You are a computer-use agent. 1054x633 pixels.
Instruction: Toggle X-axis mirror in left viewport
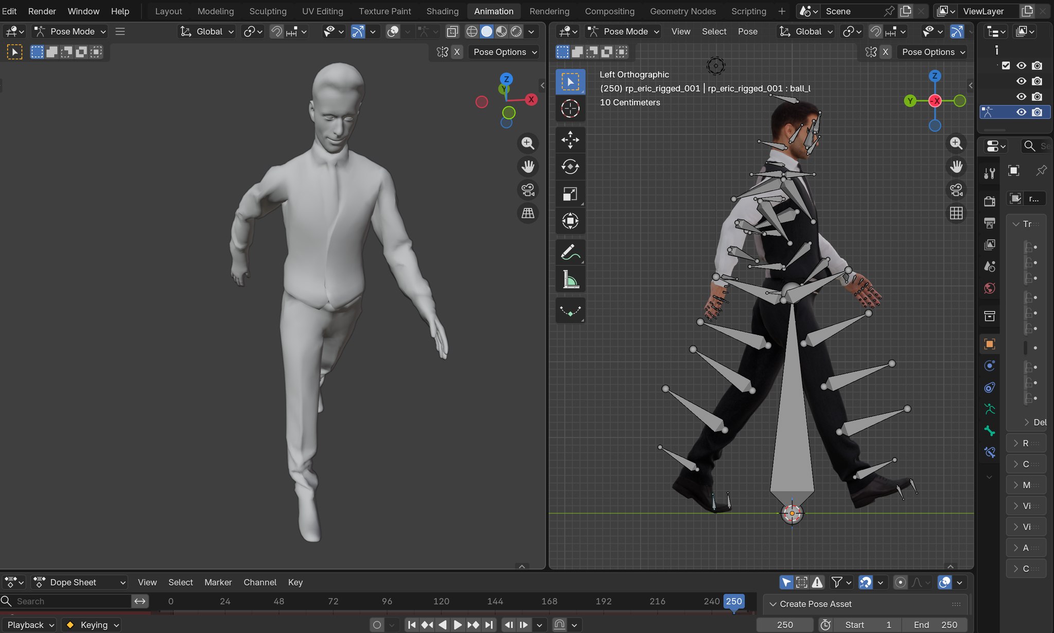(x=456, y=52)
